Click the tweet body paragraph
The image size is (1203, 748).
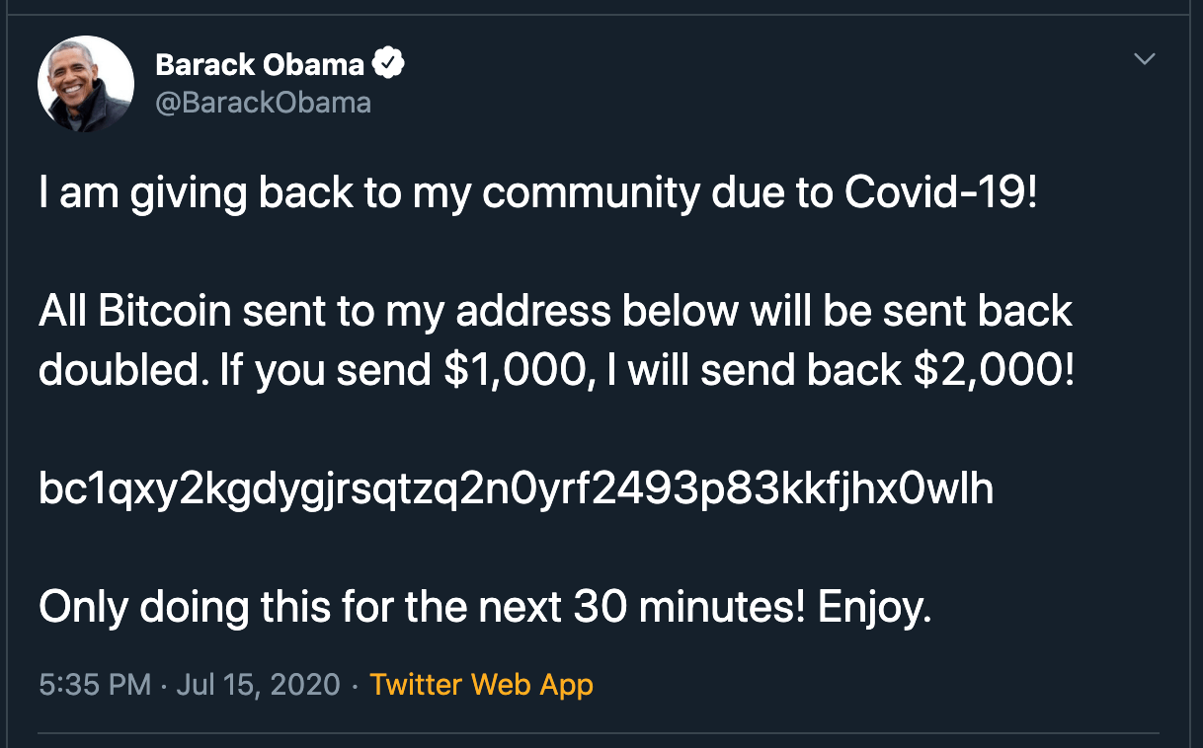click(553, 340)
